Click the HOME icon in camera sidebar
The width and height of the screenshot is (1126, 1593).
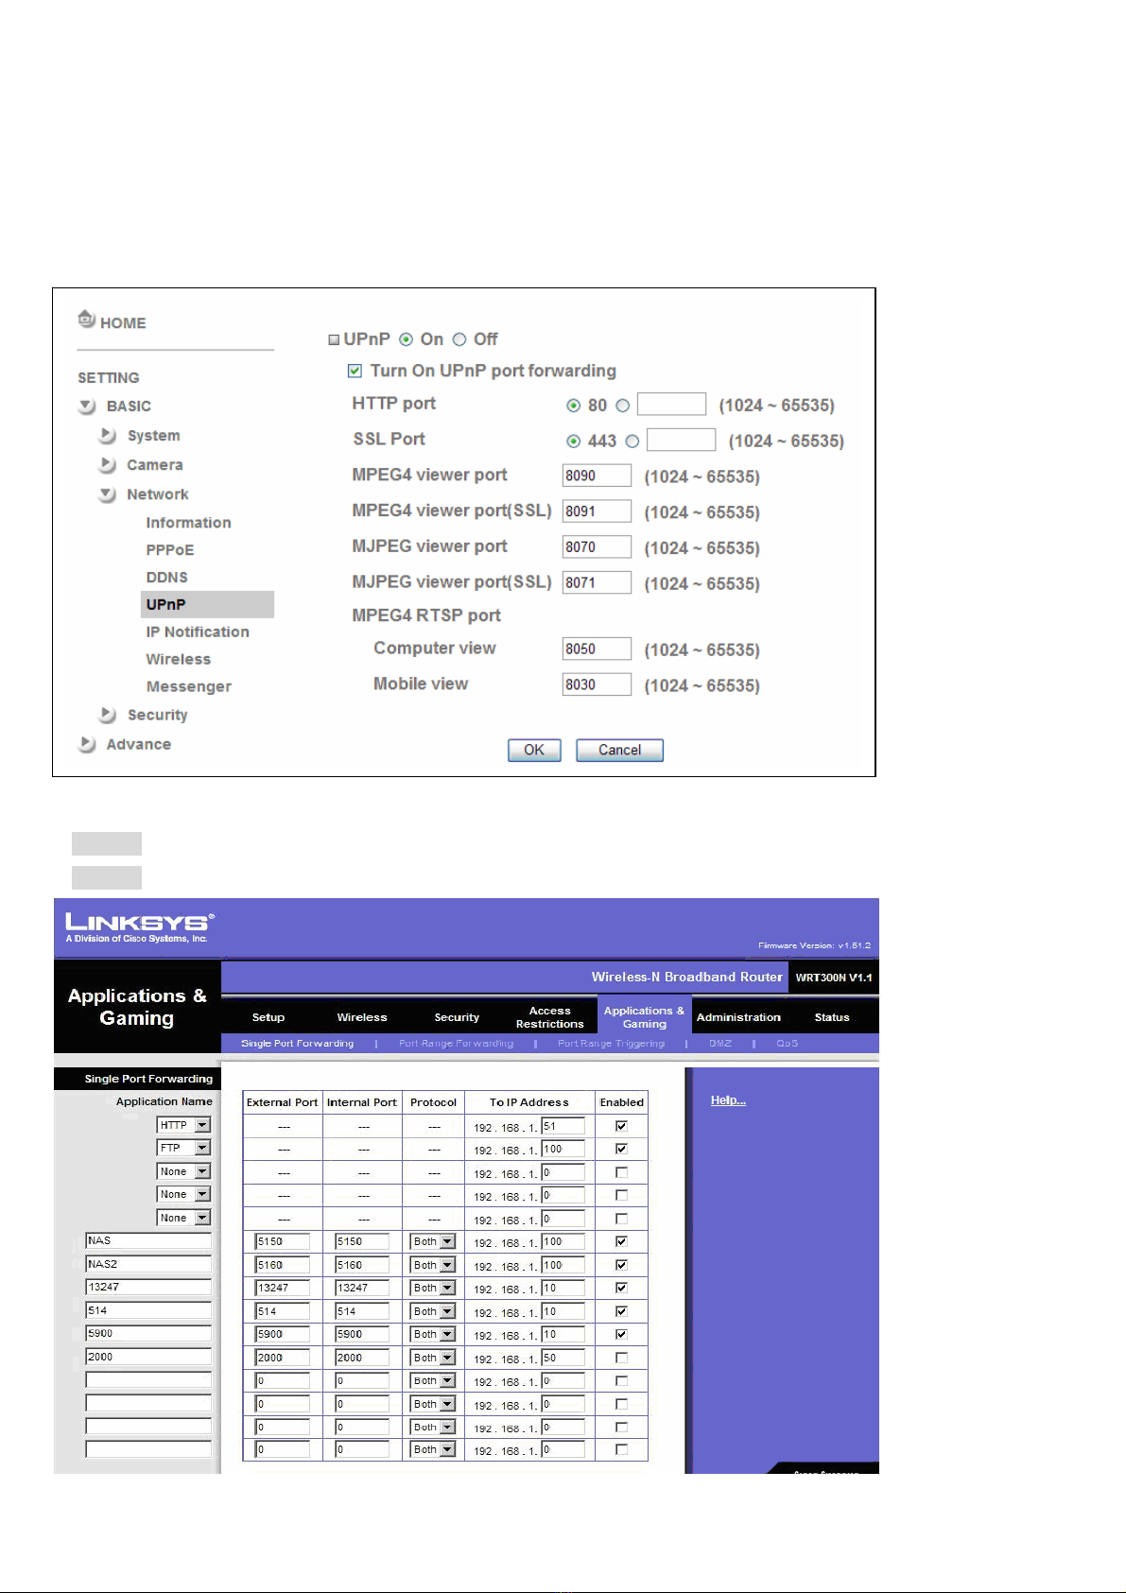click(87, 320)
